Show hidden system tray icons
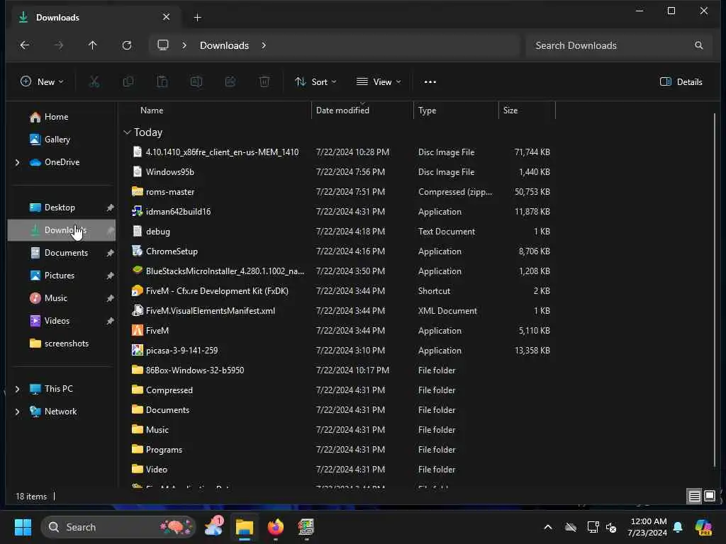Screen dimensions: 726x544 point(548,527)
